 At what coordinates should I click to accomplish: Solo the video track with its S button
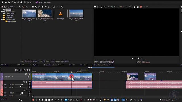(29, 74)
